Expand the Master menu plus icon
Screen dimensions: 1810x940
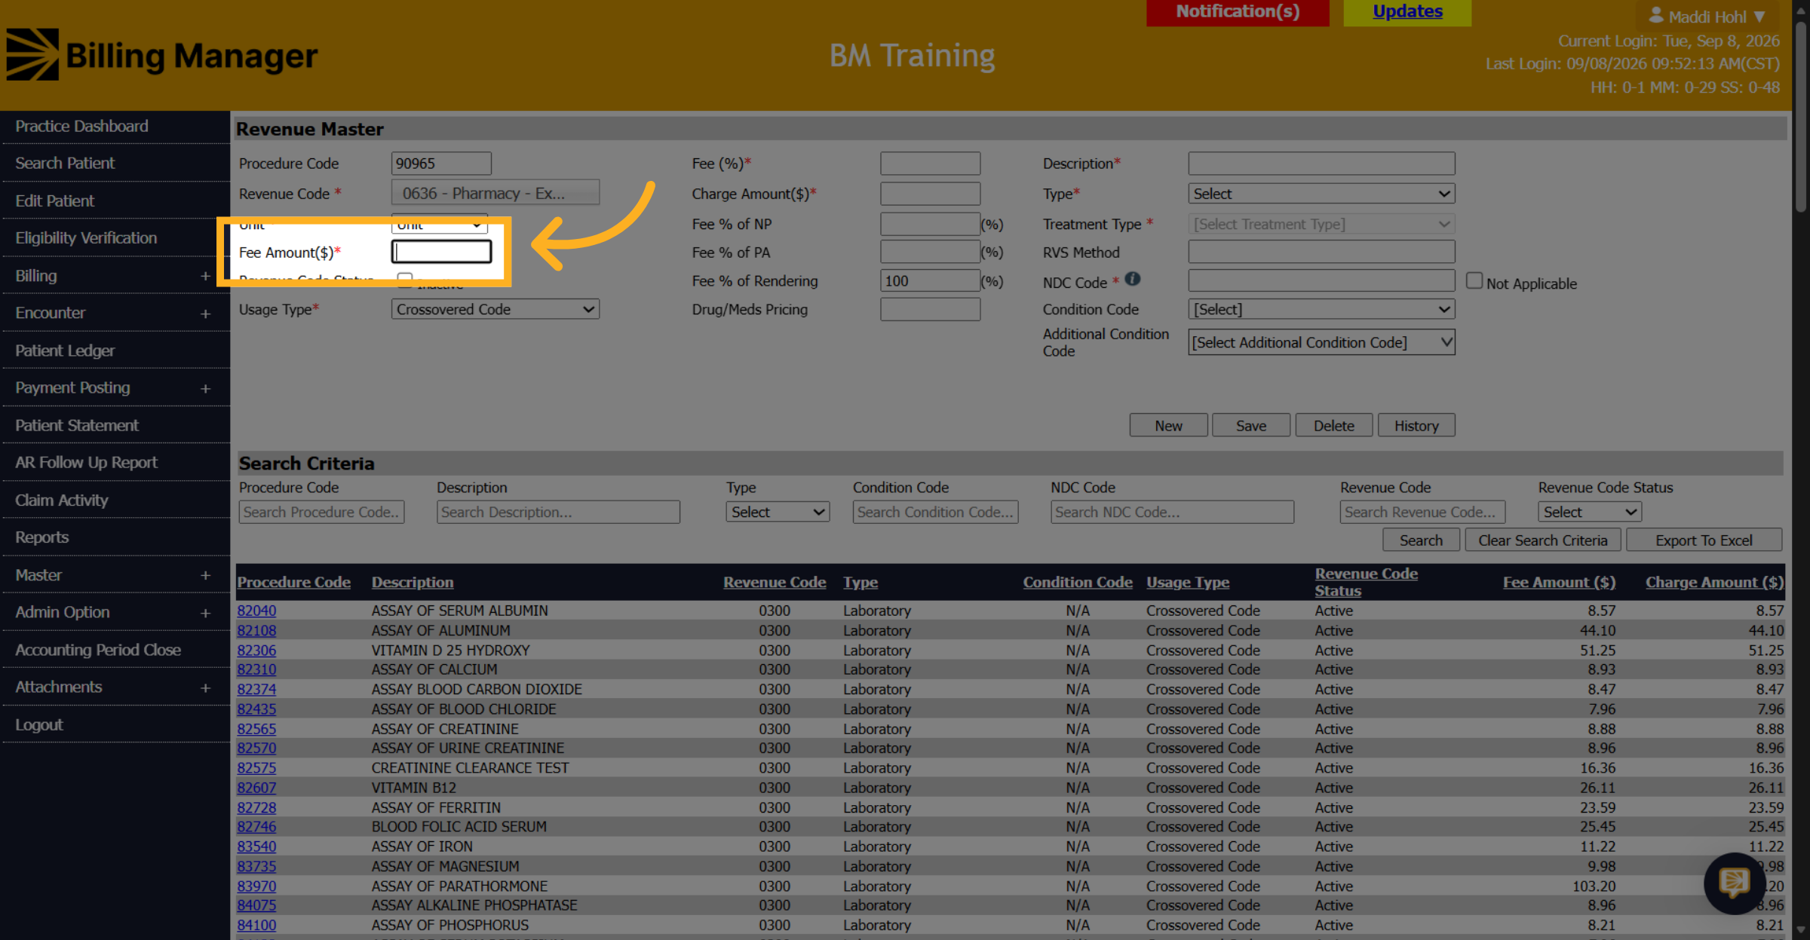205,576
